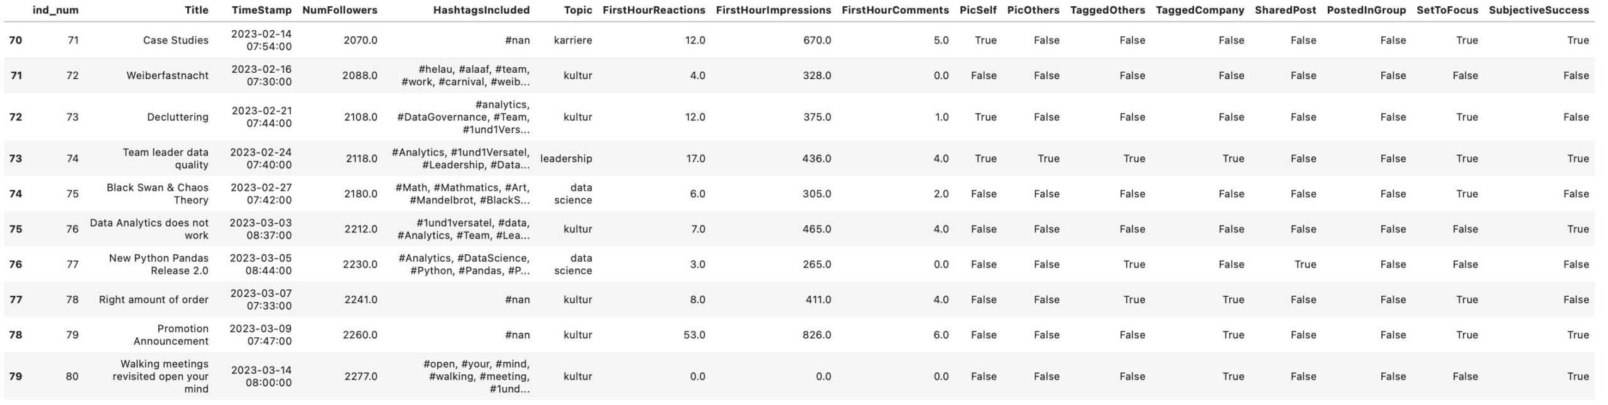Click the FirstHourImpressions column header
The image size is (1608, 405).
pyautogui.click(x=773, y=10)
